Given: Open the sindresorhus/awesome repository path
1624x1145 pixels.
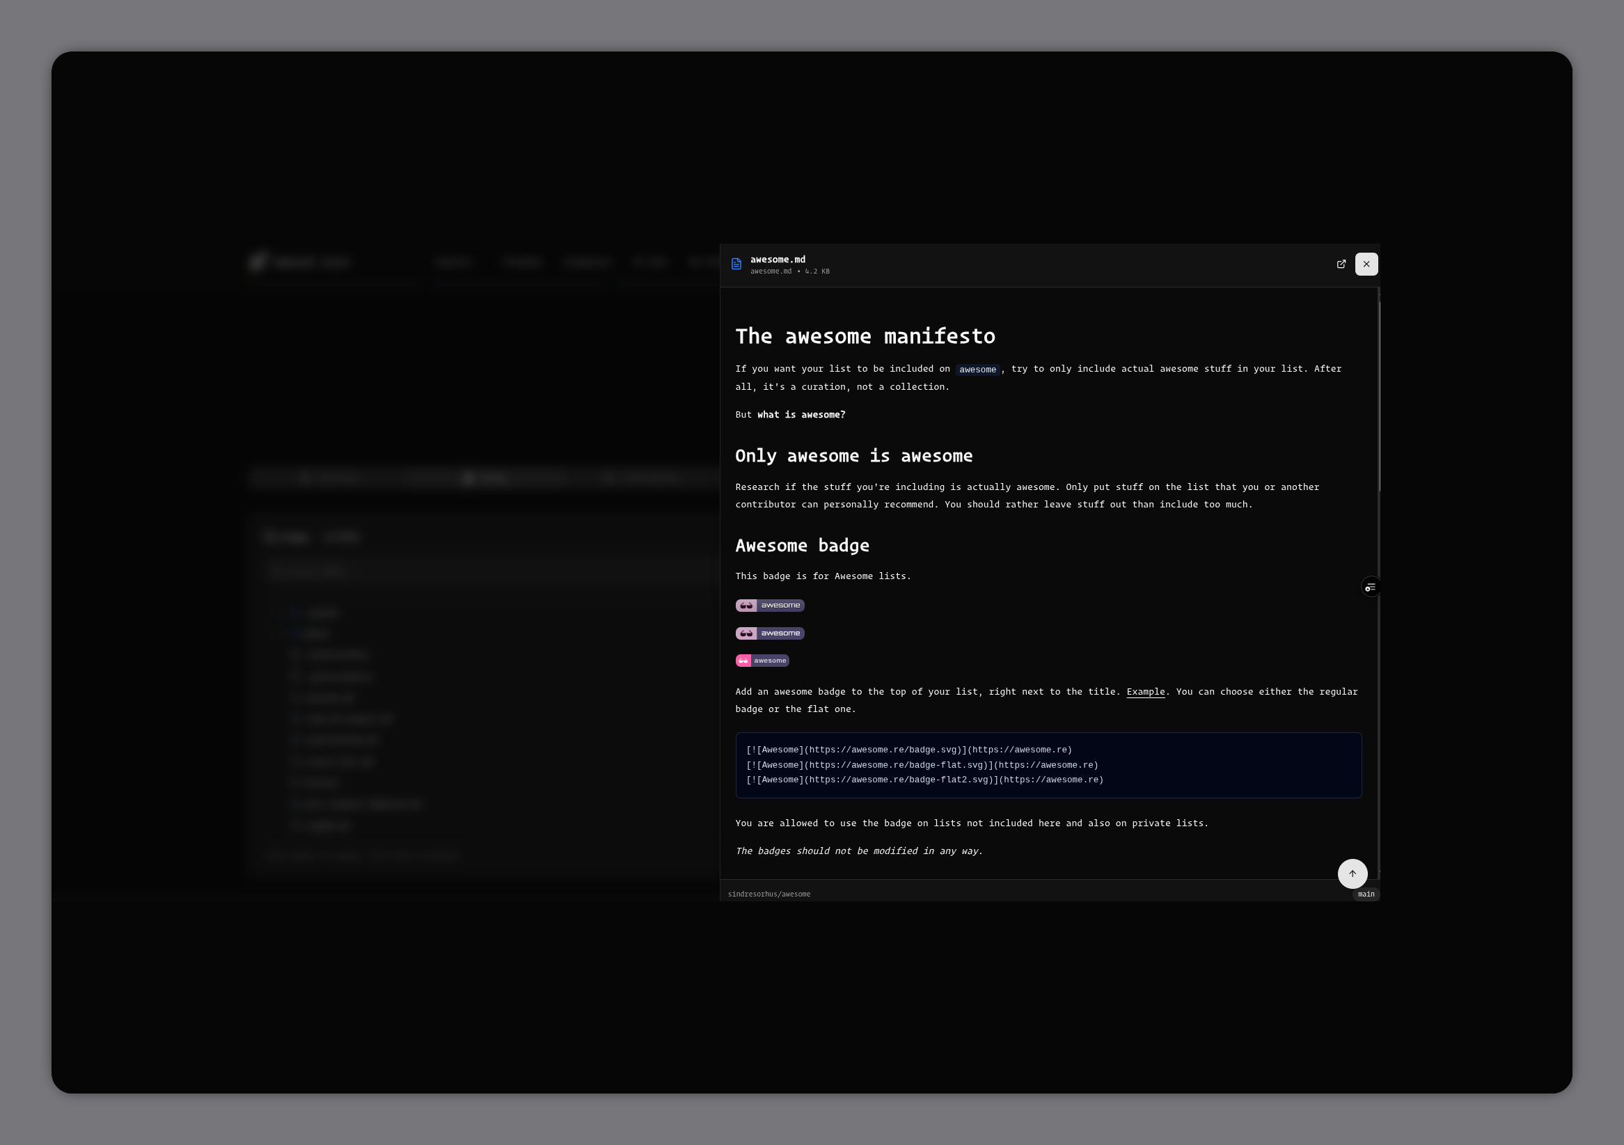Looking at the screenshot, I should point(768,893).
